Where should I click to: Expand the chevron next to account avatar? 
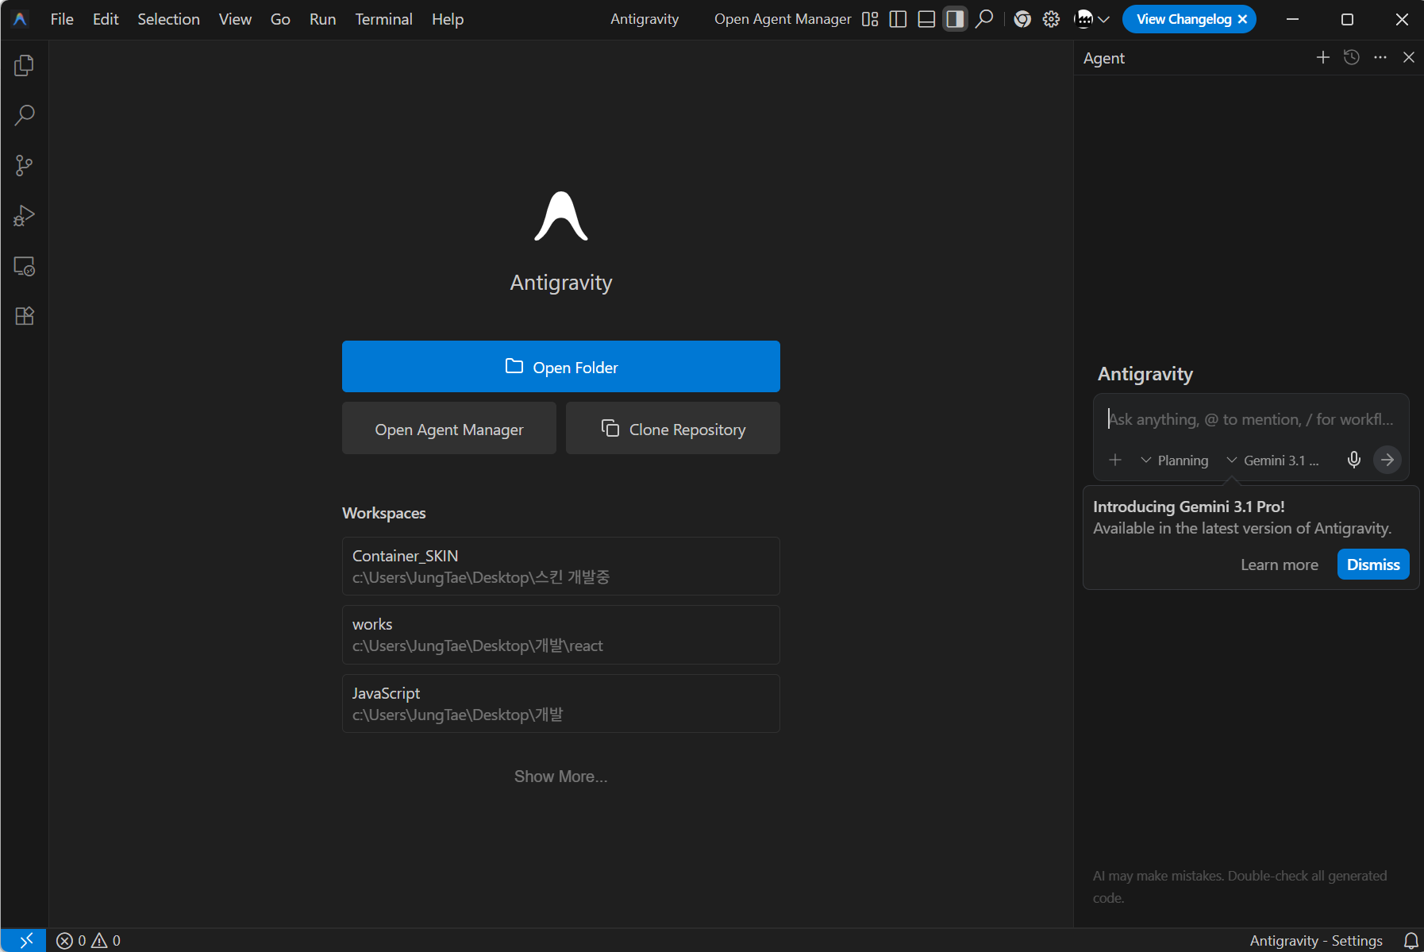1103,19
